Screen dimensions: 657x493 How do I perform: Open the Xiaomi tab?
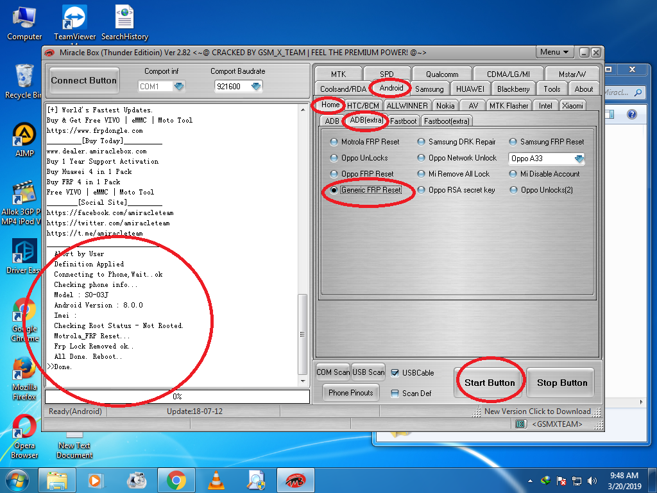pos(572,106)
